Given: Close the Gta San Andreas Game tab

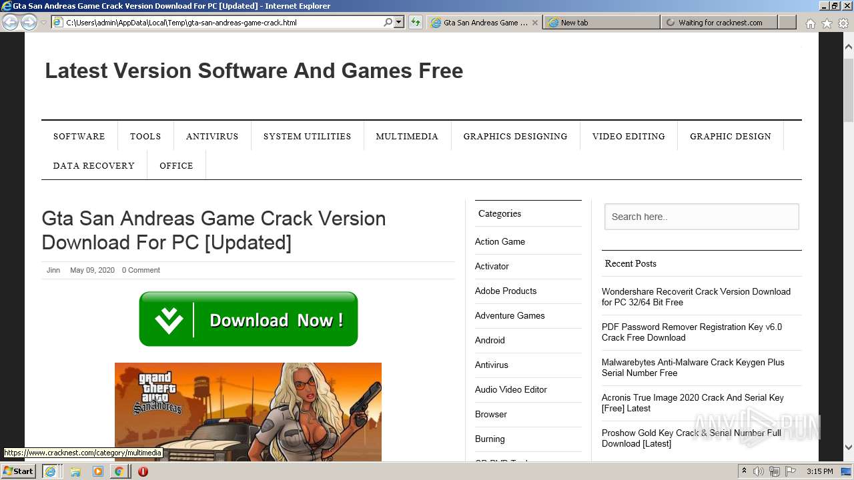Looking at the screenshot, I should tap(535, 22).
